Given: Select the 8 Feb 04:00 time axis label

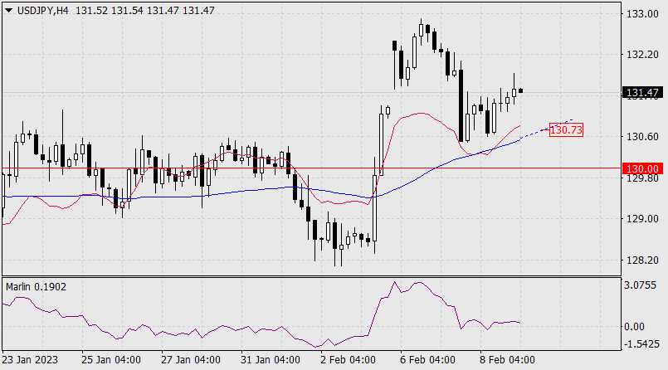Looking at the screenshot, I should pyautogui.click(x=507, y=360).
